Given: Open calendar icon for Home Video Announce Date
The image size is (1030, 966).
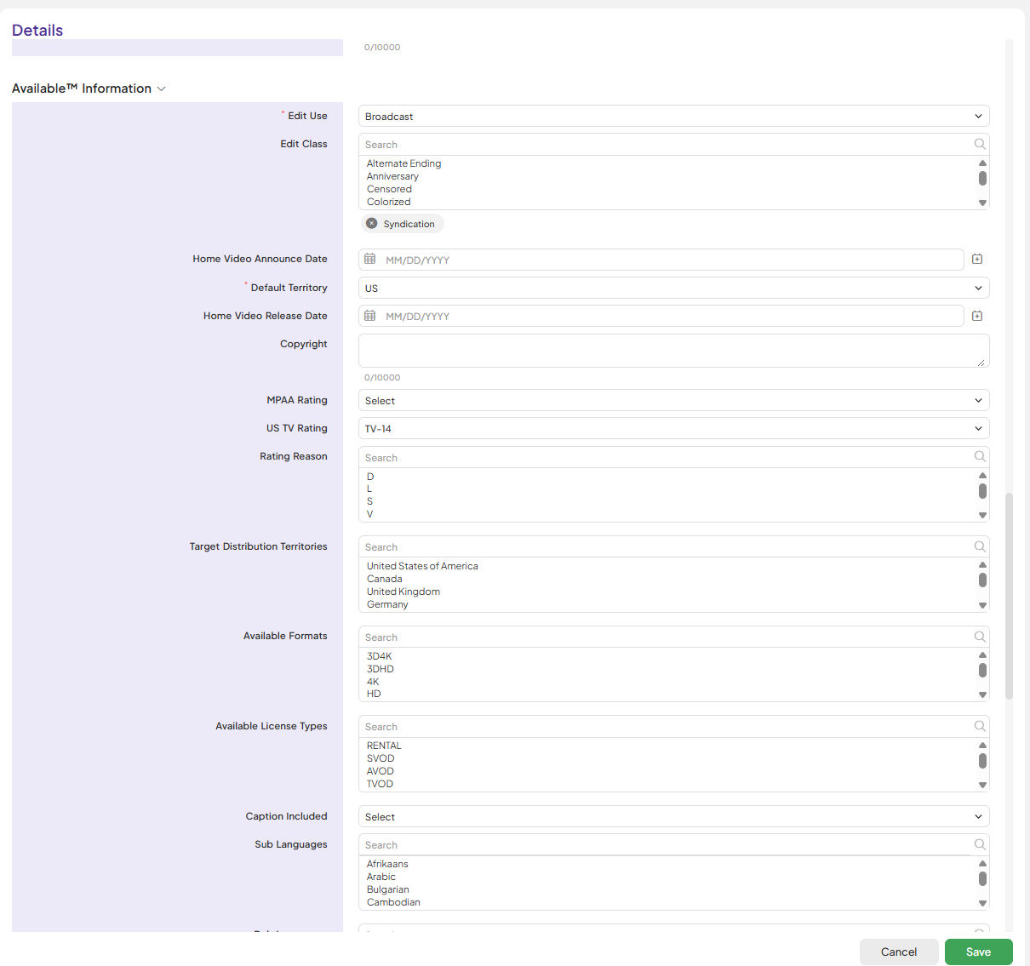Looking at the screenshot, I should click(370, 259).
